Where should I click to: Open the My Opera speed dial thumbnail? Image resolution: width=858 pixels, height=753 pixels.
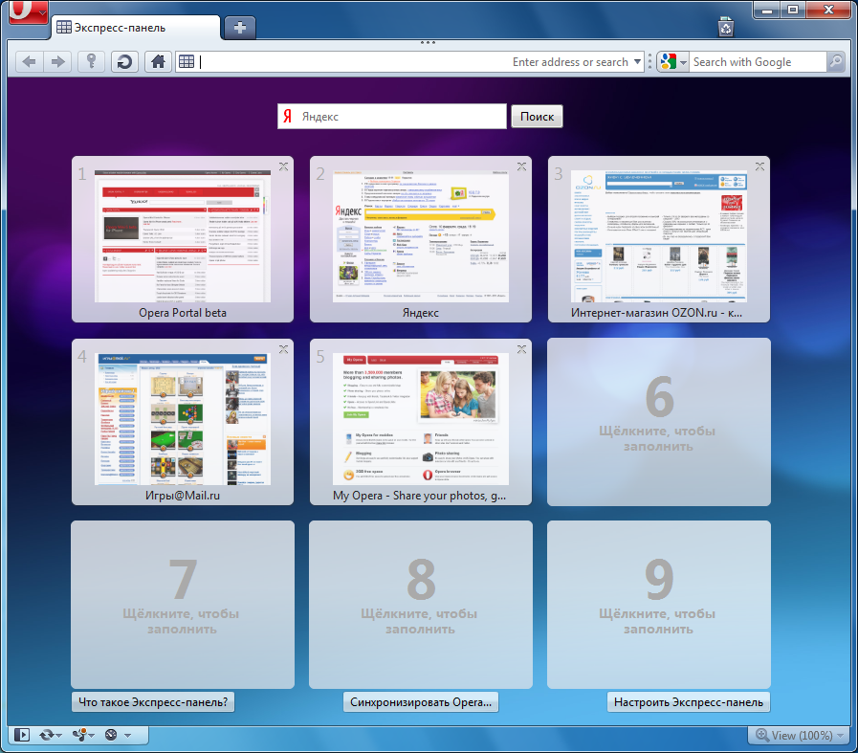pos(421,419)
